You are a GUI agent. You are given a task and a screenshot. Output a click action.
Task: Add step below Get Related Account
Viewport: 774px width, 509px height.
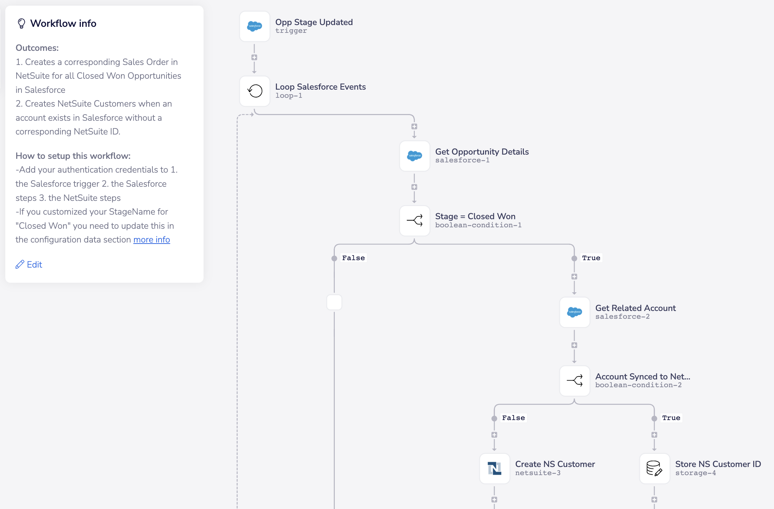574,345
